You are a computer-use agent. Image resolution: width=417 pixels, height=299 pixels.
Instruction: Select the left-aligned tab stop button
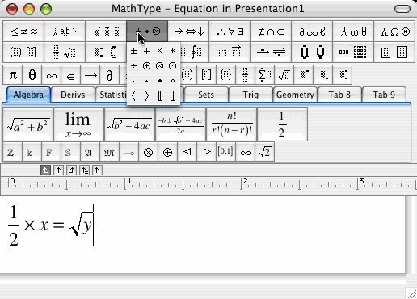[x=45, y=171]
